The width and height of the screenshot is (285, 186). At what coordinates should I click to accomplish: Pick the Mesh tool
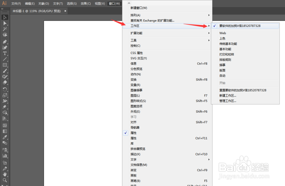(x=5, y=125)
